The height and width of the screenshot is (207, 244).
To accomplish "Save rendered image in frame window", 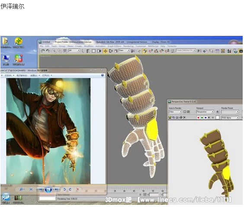I will [170, 118].
